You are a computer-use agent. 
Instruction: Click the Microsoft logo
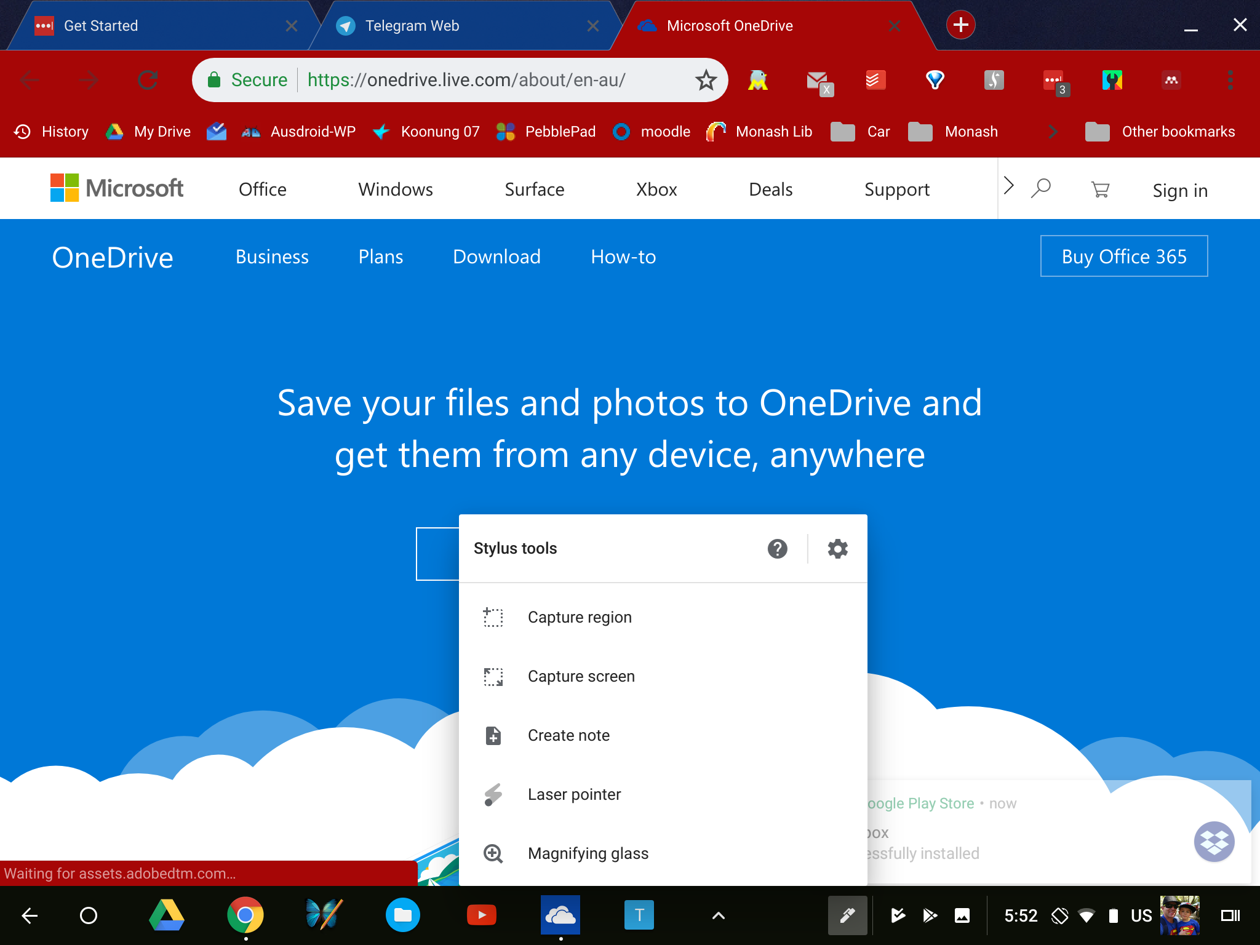[117, 188]
